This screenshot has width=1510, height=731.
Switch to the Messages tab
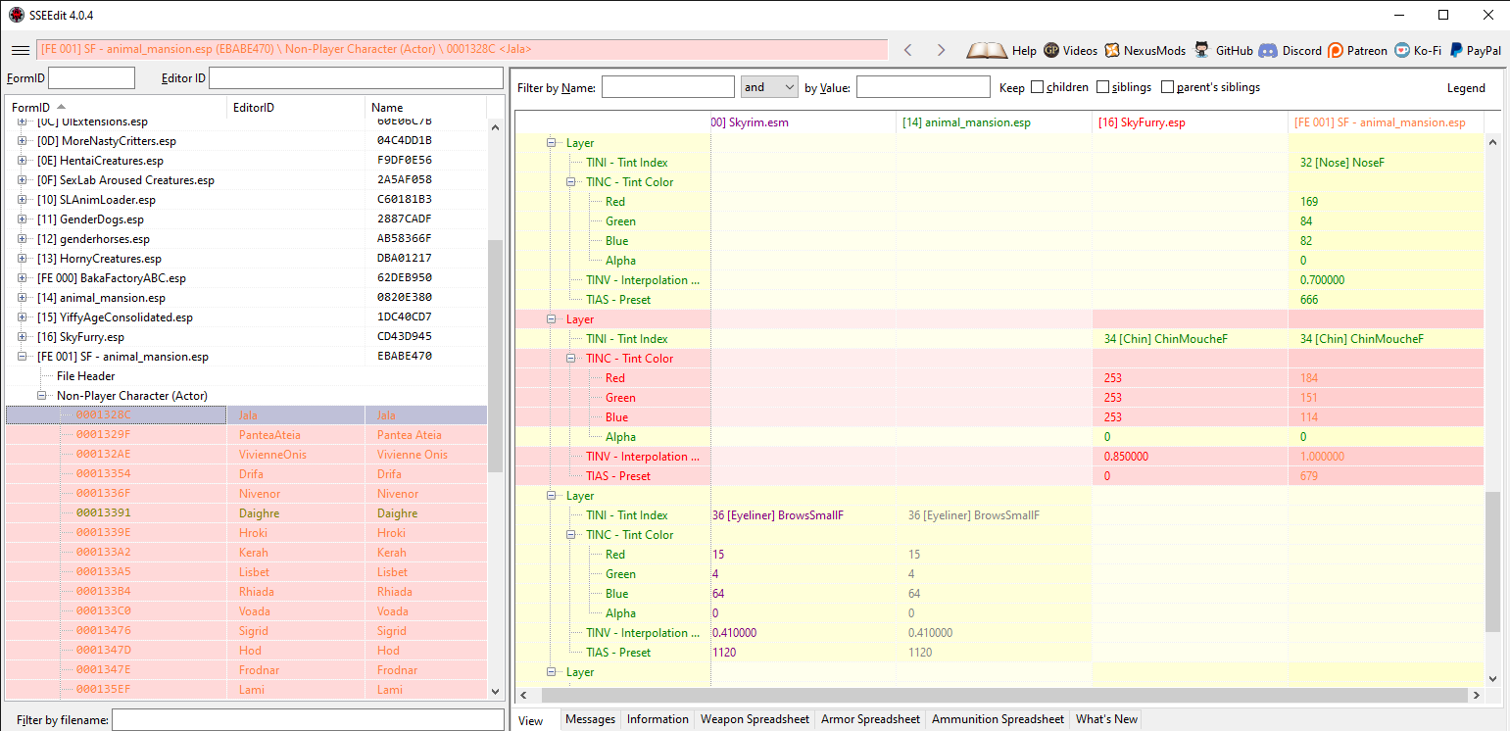[591, 719]
